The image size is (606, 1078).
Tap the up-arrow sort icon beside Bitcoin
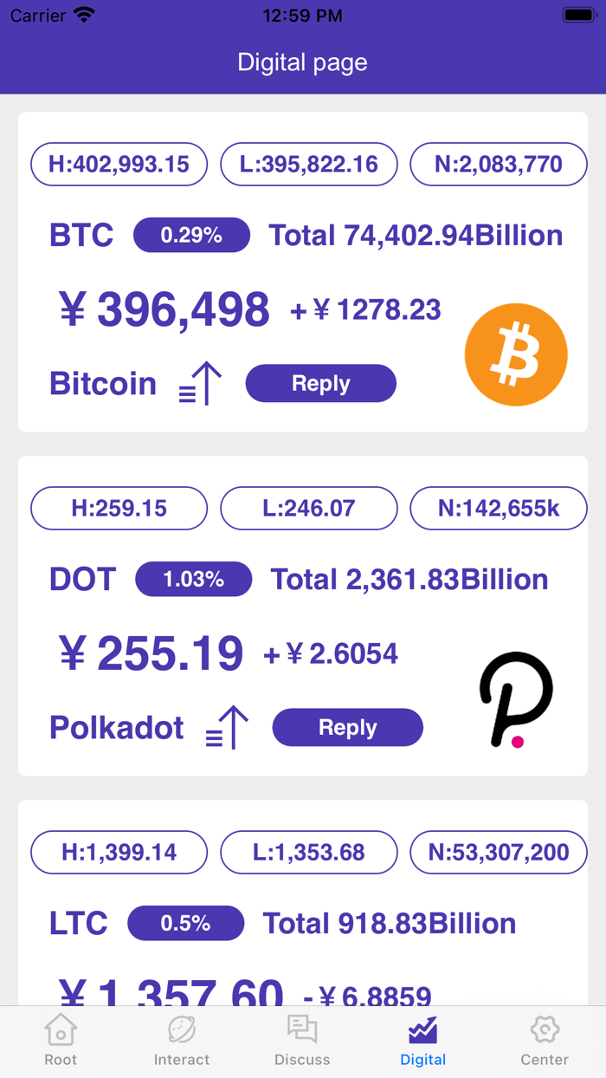point(201,384)
